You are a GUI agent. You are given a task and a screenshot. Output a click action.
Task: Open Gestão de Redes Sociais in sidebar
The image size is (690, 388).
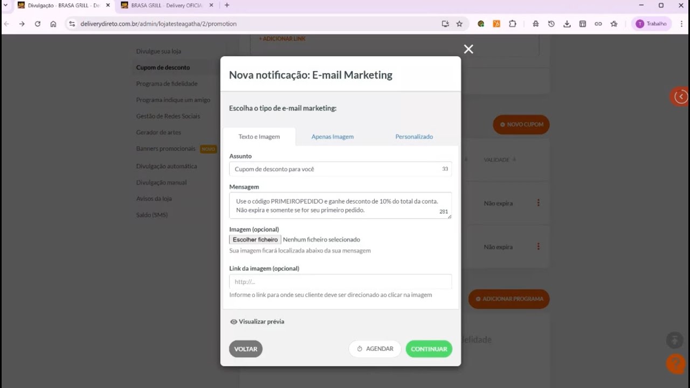[168, 116]
